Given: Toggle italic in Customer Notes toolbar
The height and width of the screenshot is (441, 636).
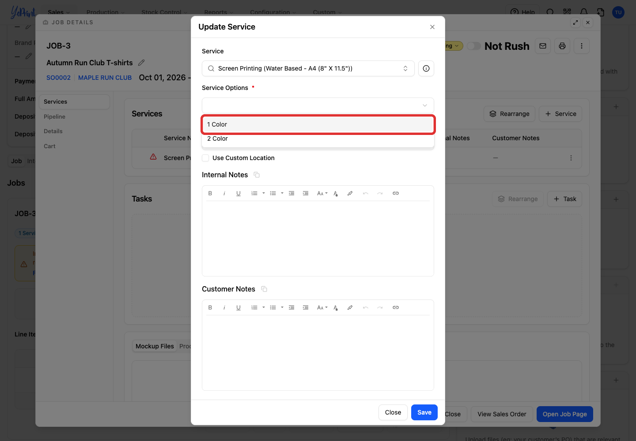Looking at the screenshot, I should click(224, 307).
